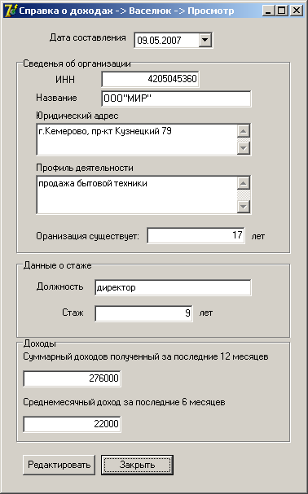Click inside the Юридический адрес text area
308x494 pixels.
pyautogui.click(x=137, y=139)
